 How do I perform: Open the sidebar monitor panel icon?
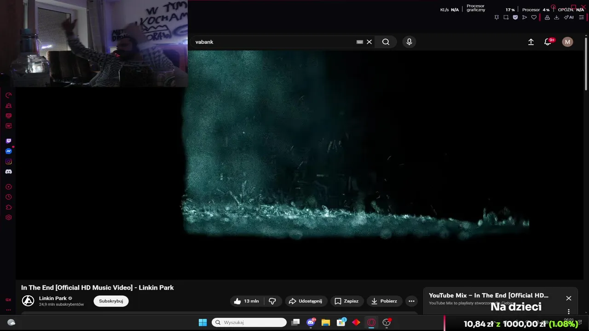tap(8, 116)
